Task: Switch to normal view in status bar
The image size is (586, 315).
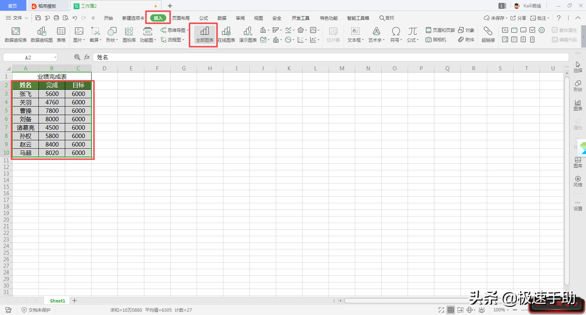Action: (451, 310)
